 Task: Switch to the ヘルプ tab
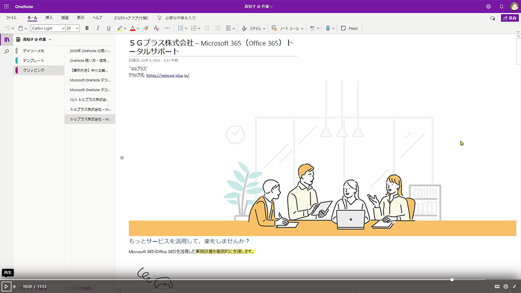[97, 18]
